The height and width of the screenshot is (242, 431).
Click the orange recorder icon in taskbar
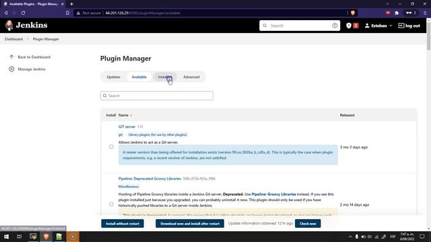point(73,237)
